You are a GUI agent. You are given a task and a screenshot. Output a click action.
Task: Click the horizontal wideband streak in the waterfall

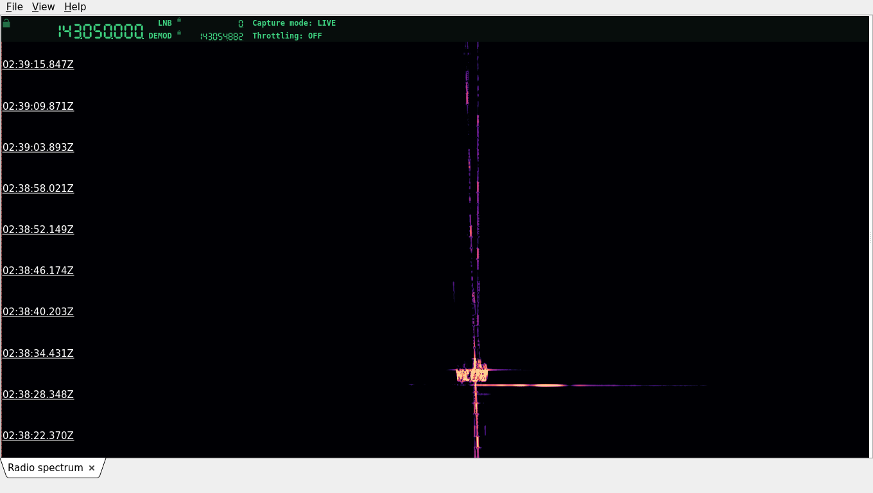click(x=591, y=385)
